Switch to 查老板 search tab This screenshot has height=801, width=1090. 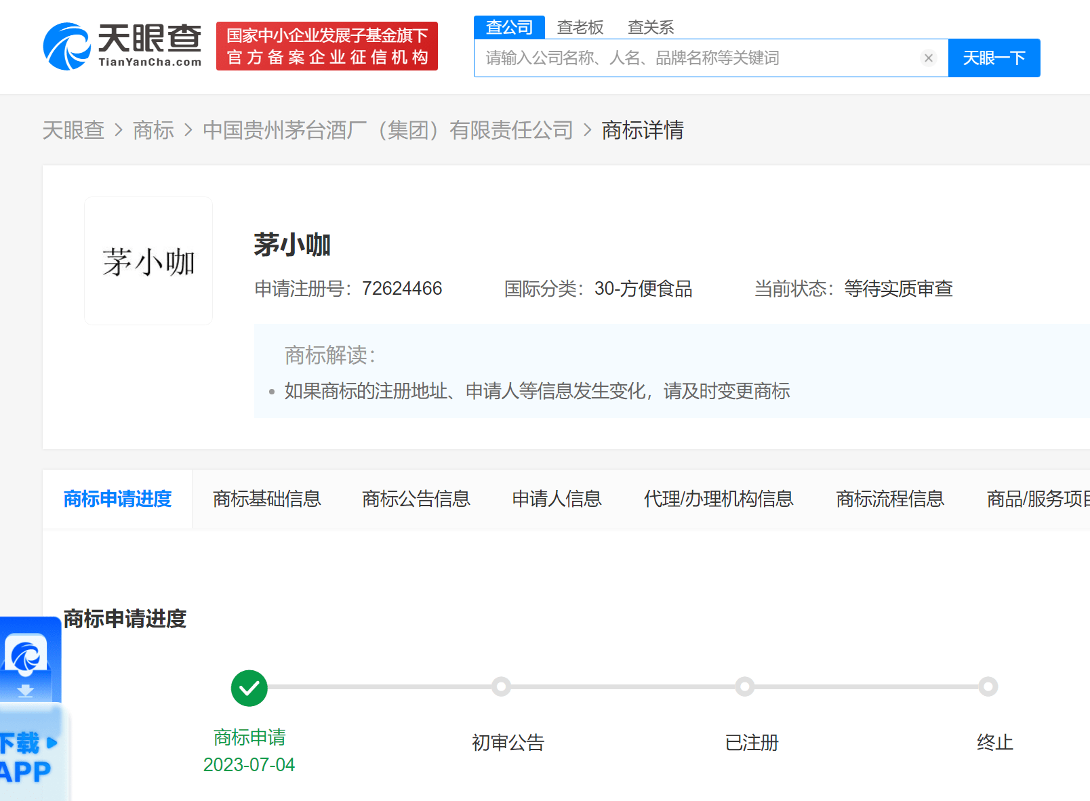(580, 27)
